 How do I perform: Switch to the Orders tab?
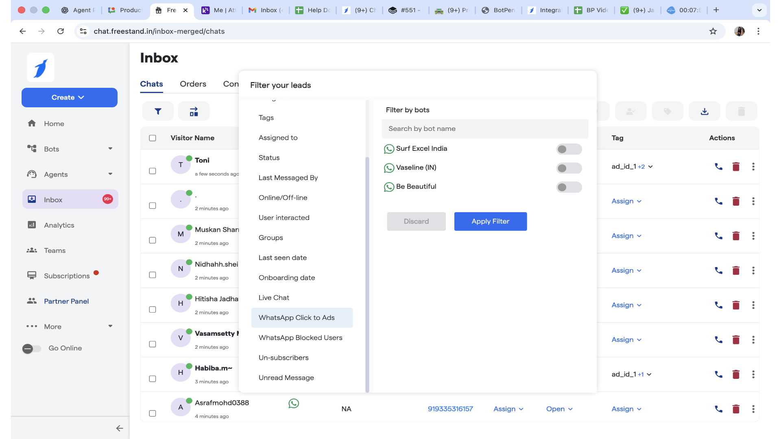[x=193, y=84]
